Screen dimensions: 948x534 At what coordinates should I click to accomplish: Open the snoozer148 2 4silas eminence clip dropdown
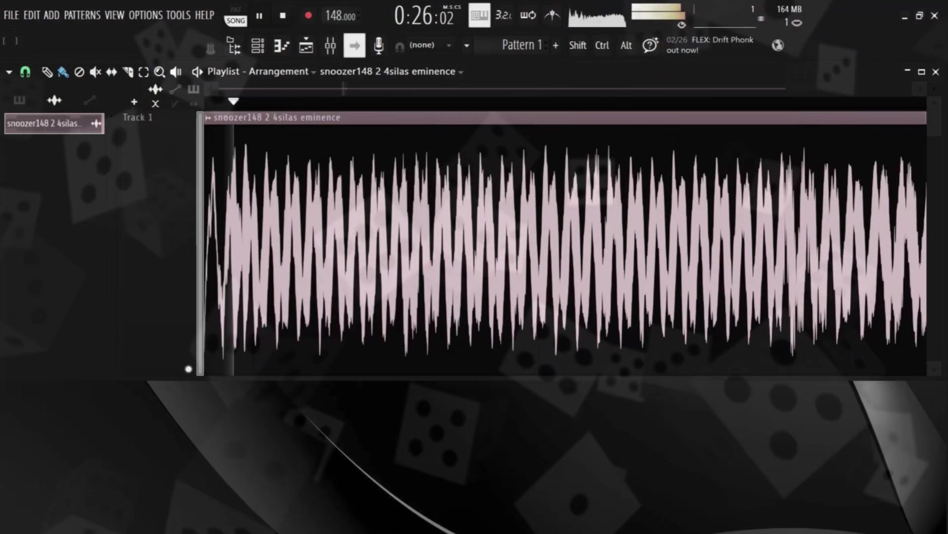click(391, 71)
